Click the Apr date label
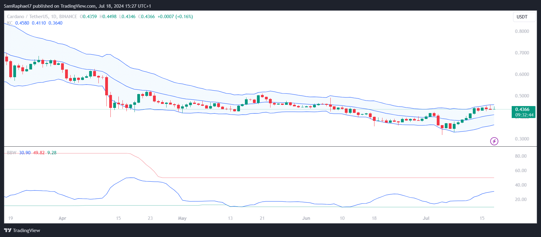541x237 pixels. (x=62, y=218)
